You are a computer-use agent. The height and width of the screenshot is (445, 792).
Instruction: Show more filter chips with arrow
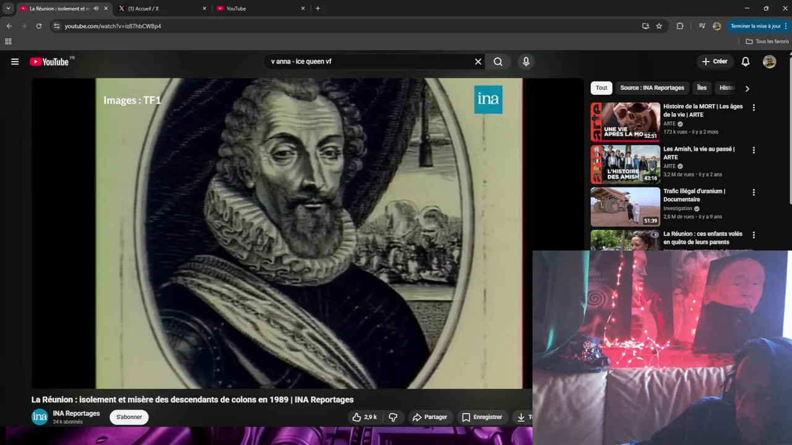pos(747,88)
